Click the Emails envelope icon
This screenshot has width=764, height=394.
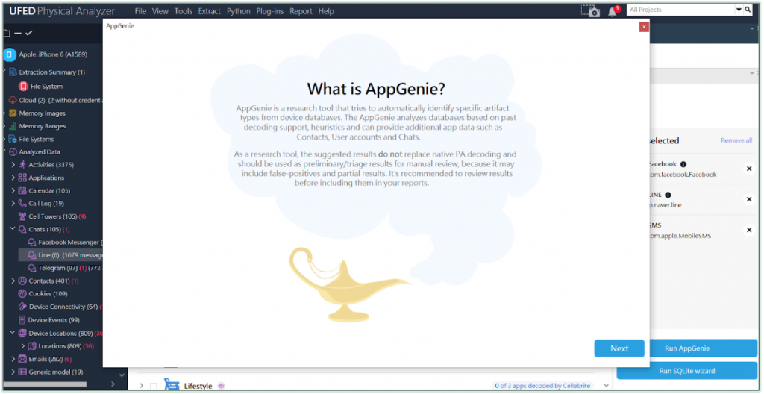[22, 359]
